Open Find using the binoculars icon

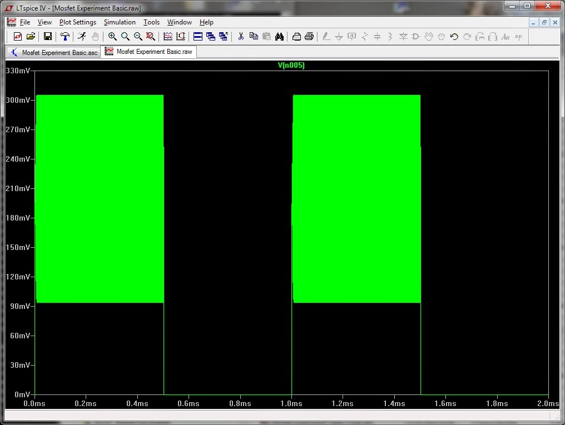(280, 37)
